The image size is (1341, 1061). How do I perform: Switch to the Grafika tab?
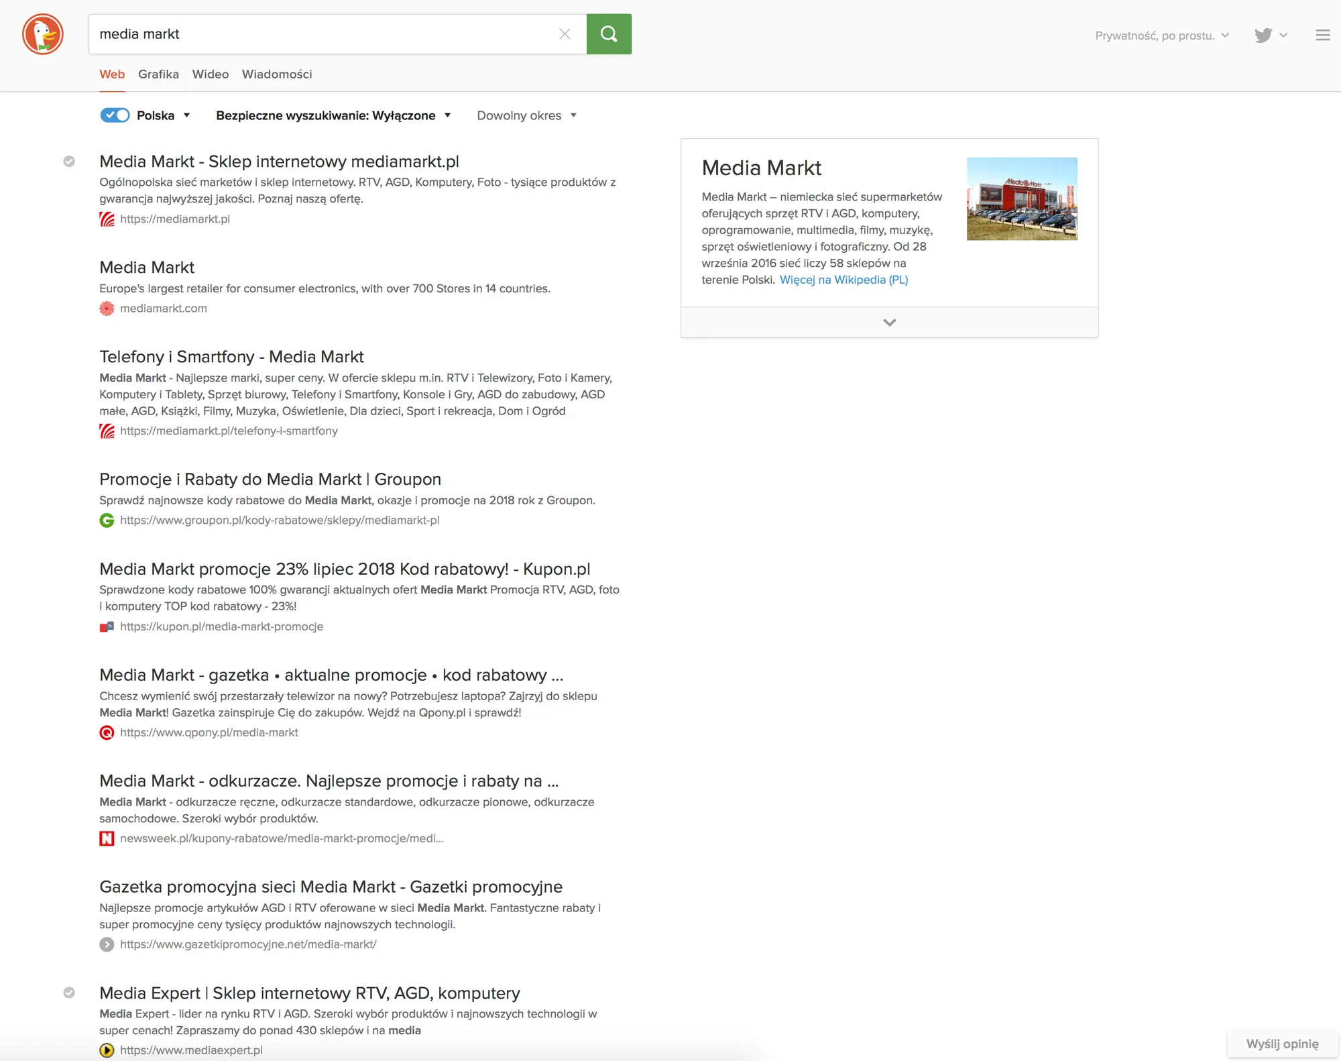158,74
